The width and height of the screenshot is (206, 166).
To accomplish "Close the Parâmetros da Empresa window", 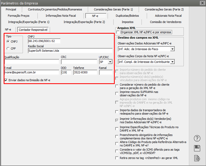I will (x=202, y=3).
